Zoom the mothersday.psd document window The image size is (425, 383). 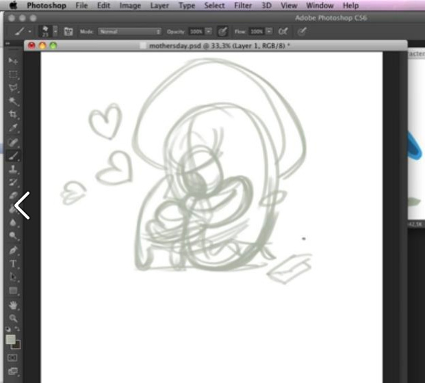53,46
